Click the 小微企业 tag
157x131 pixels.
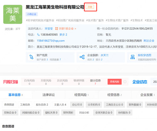tap(32, 14)
